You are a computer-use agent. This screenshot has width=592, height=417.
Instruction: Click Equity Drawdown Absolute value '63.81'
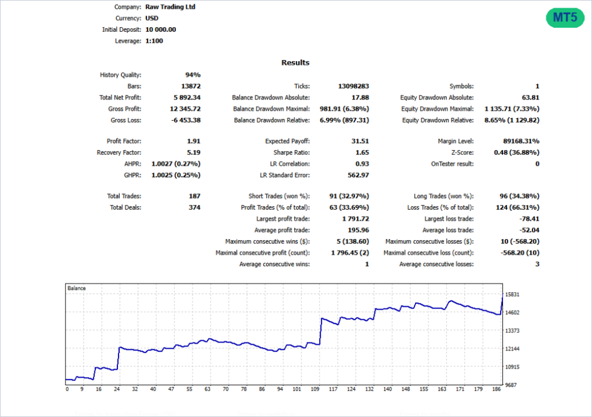(x=531, y=97)
